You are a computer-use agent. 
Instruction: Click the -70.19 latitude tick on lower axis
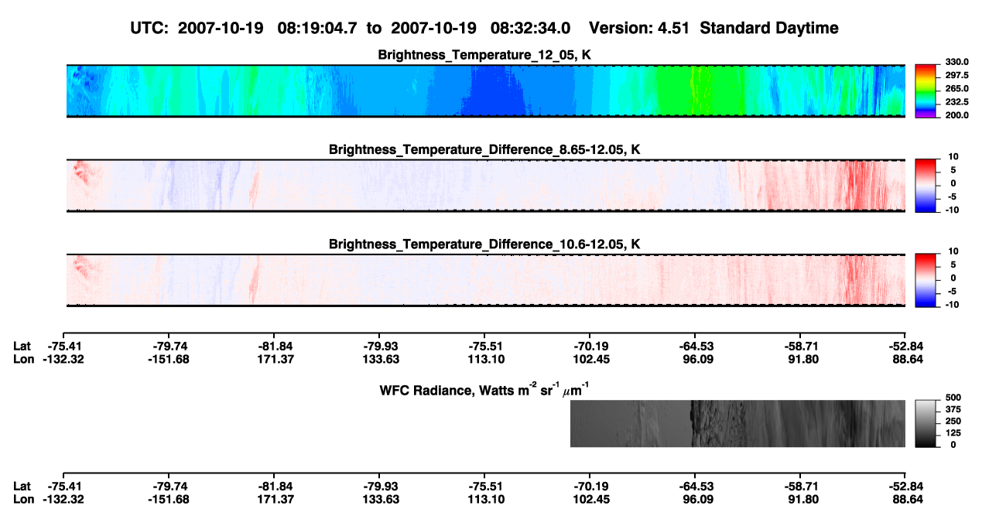(x=589, y=486)
